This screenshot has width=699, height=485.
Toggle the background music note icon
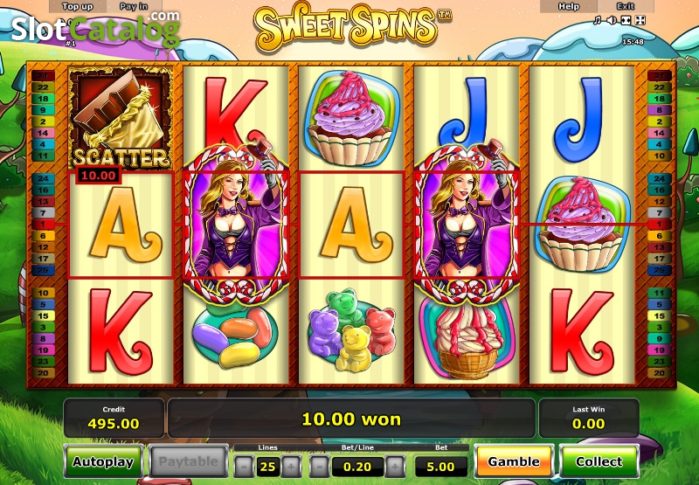tap(598, 20)
